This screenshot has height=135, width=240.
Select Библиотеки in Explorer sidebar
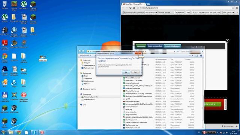coord(85,73)
